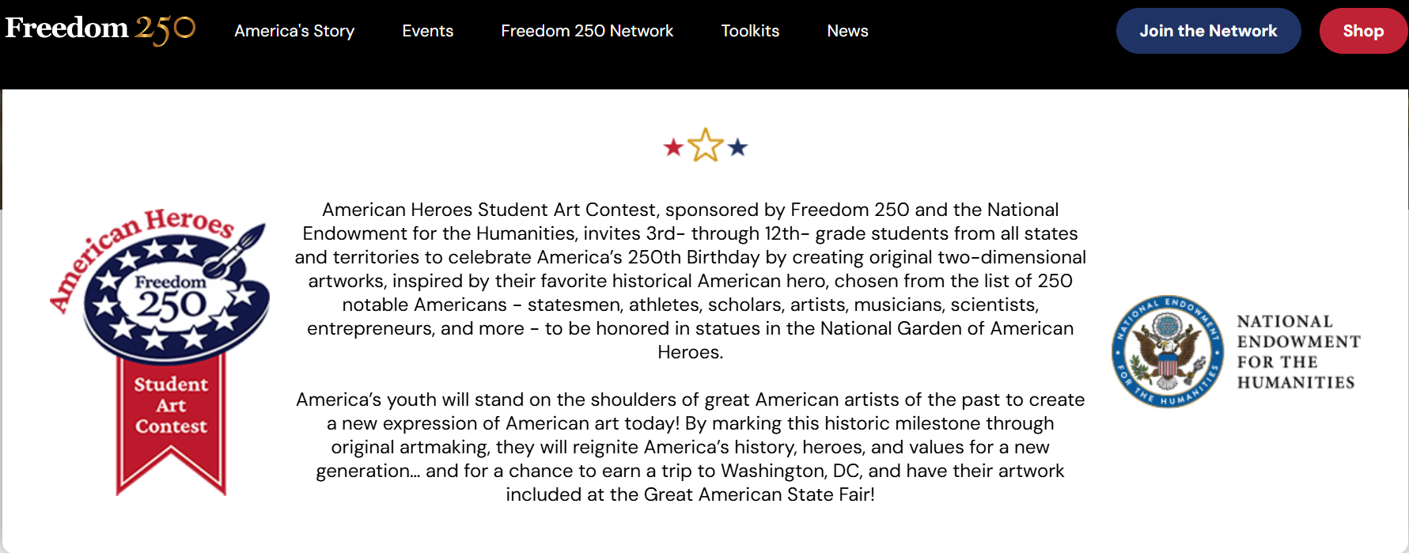Click the National Endowment for the Humanities wordmark
The width and height of the screenshot is (1409, 553).
1297,352
